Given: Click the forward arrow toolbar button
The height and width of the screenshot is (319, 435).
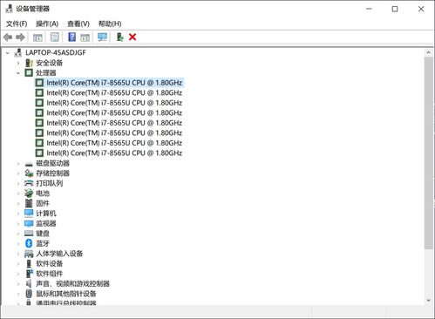Looking at the screenshot, I should (20, 37).
